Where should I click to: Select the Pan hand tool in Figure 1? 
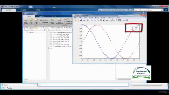pos(98,20)
